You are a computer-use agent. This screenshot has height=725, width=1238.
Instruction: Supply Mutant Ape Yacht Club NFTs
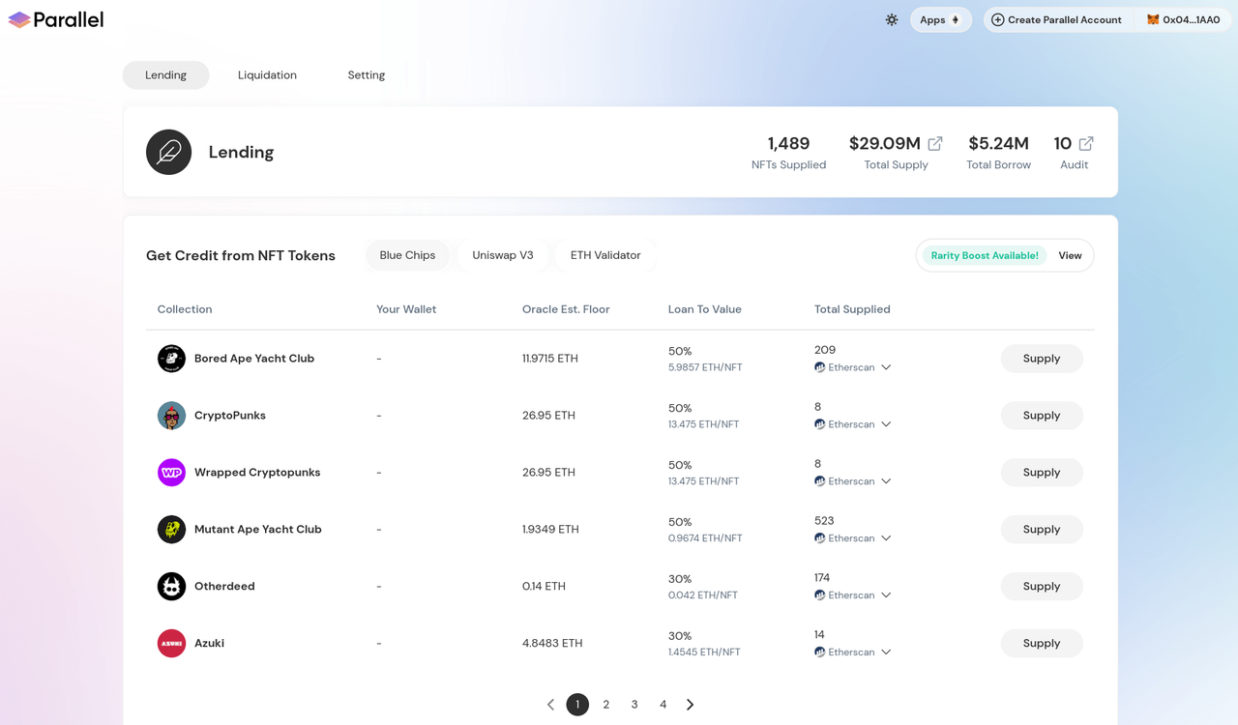tap(1042, 530)
